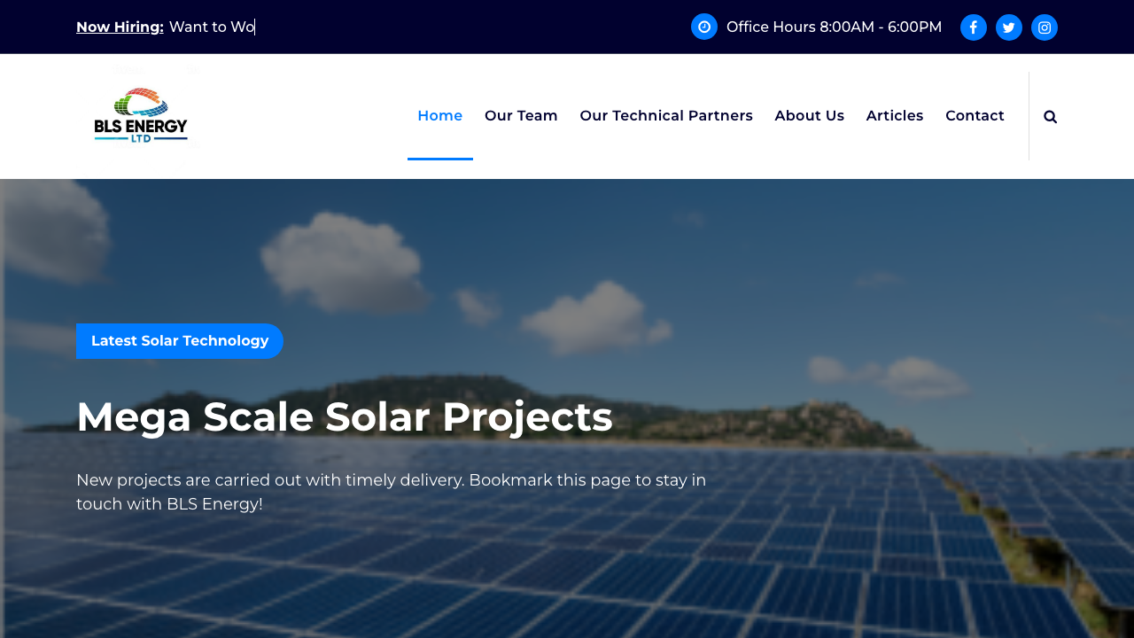Viewport: 1134px width, 638px height.
Task: Open the Contact page
Action: [x=975, y=115]
